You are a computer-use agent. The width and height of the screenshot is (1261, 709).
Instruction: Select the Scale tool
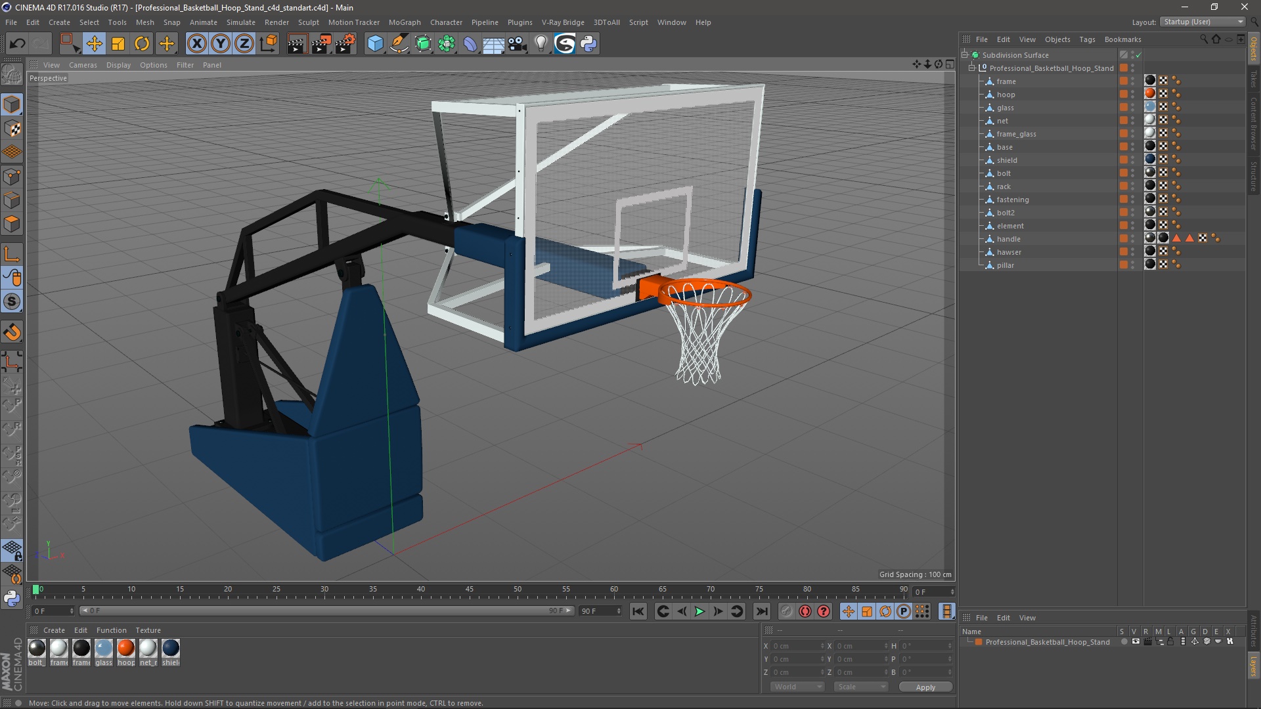point(118,44)
